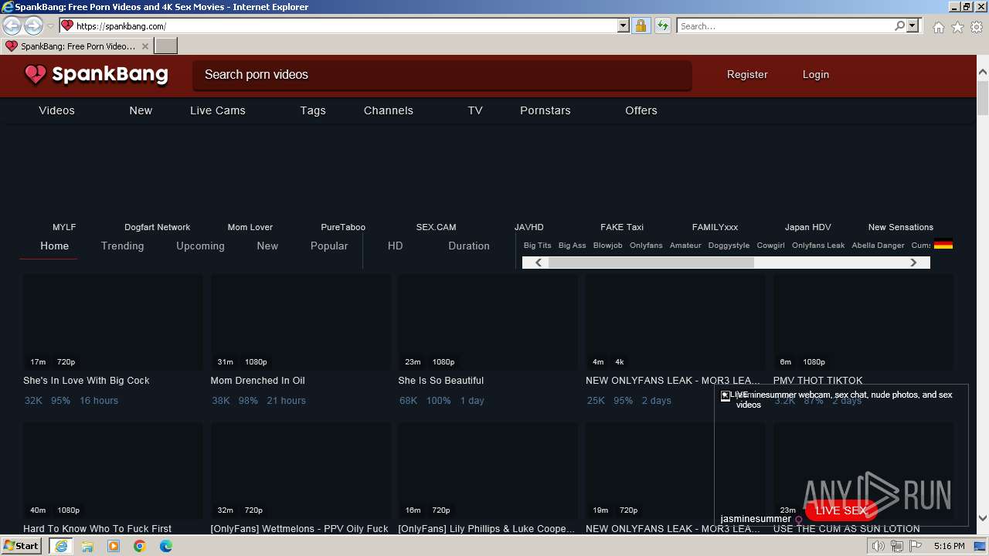Click the page vertical scrollbar thumb
Viewport: 989px width, 556px height.
983,97
